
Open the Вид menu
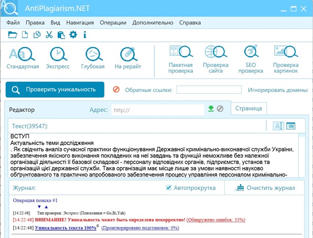pos(55,23)
